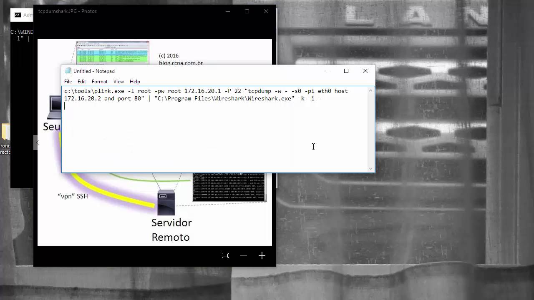The height and width of the screenshot is (300, 534).
Task: Click the '(c) 2016' text in the photo
Action: click(x=169, y=55)
